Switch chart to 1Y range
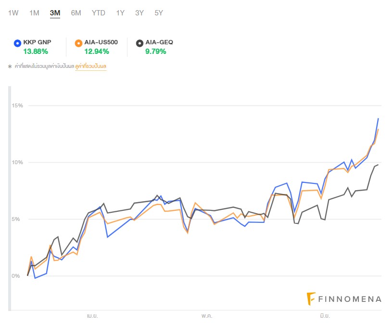This screenshot has width=392, height=323. (x=120, y=13)
